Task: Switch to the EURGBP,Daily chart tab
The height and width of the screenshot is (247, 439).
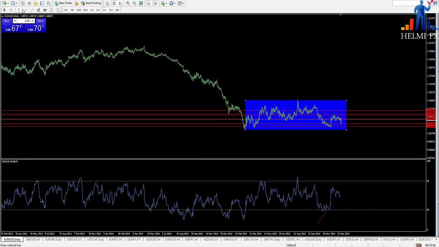Action: [54, 239]
